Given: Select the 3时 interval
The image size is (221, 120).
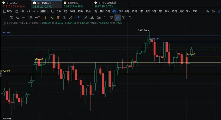Looking at the screenshot, I should tap(108, 11).
